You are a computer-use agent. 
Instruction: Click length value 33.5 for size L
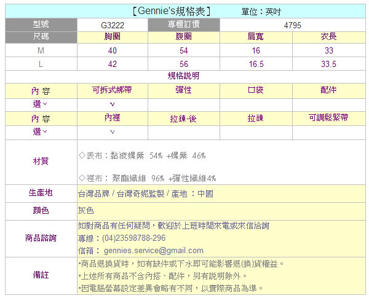[x=328, y=64]
